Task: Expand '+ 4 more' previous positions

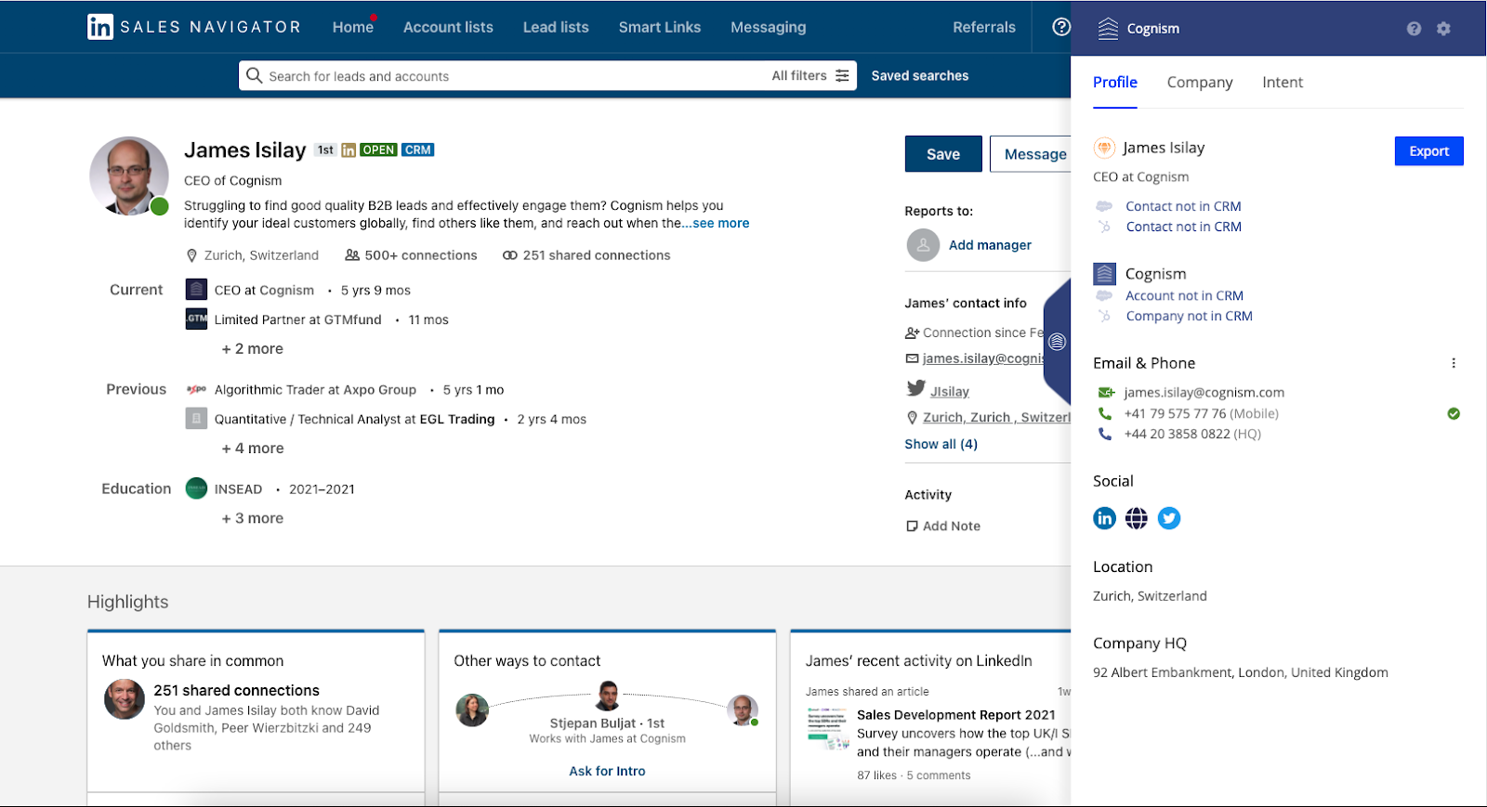Action: pos(253,449)
